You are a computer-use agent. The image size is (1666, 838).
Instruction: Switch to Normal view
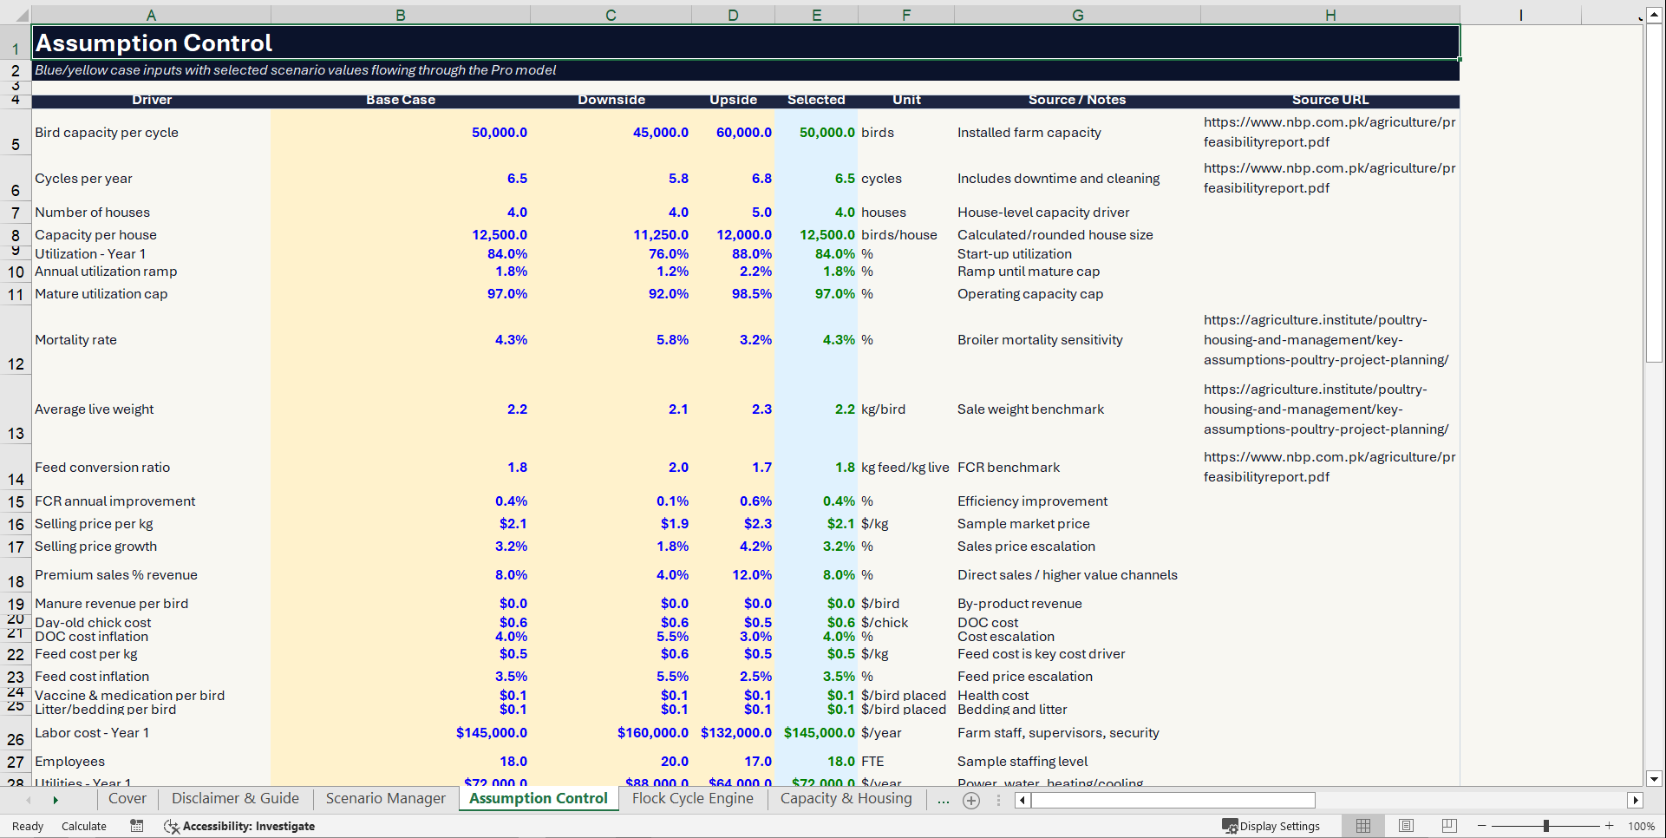click(1363, 826)
